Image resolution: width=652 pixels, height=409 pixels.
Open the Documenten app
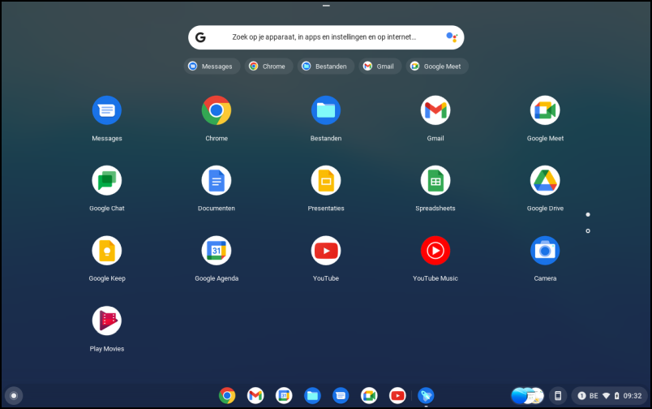(217, 181)
